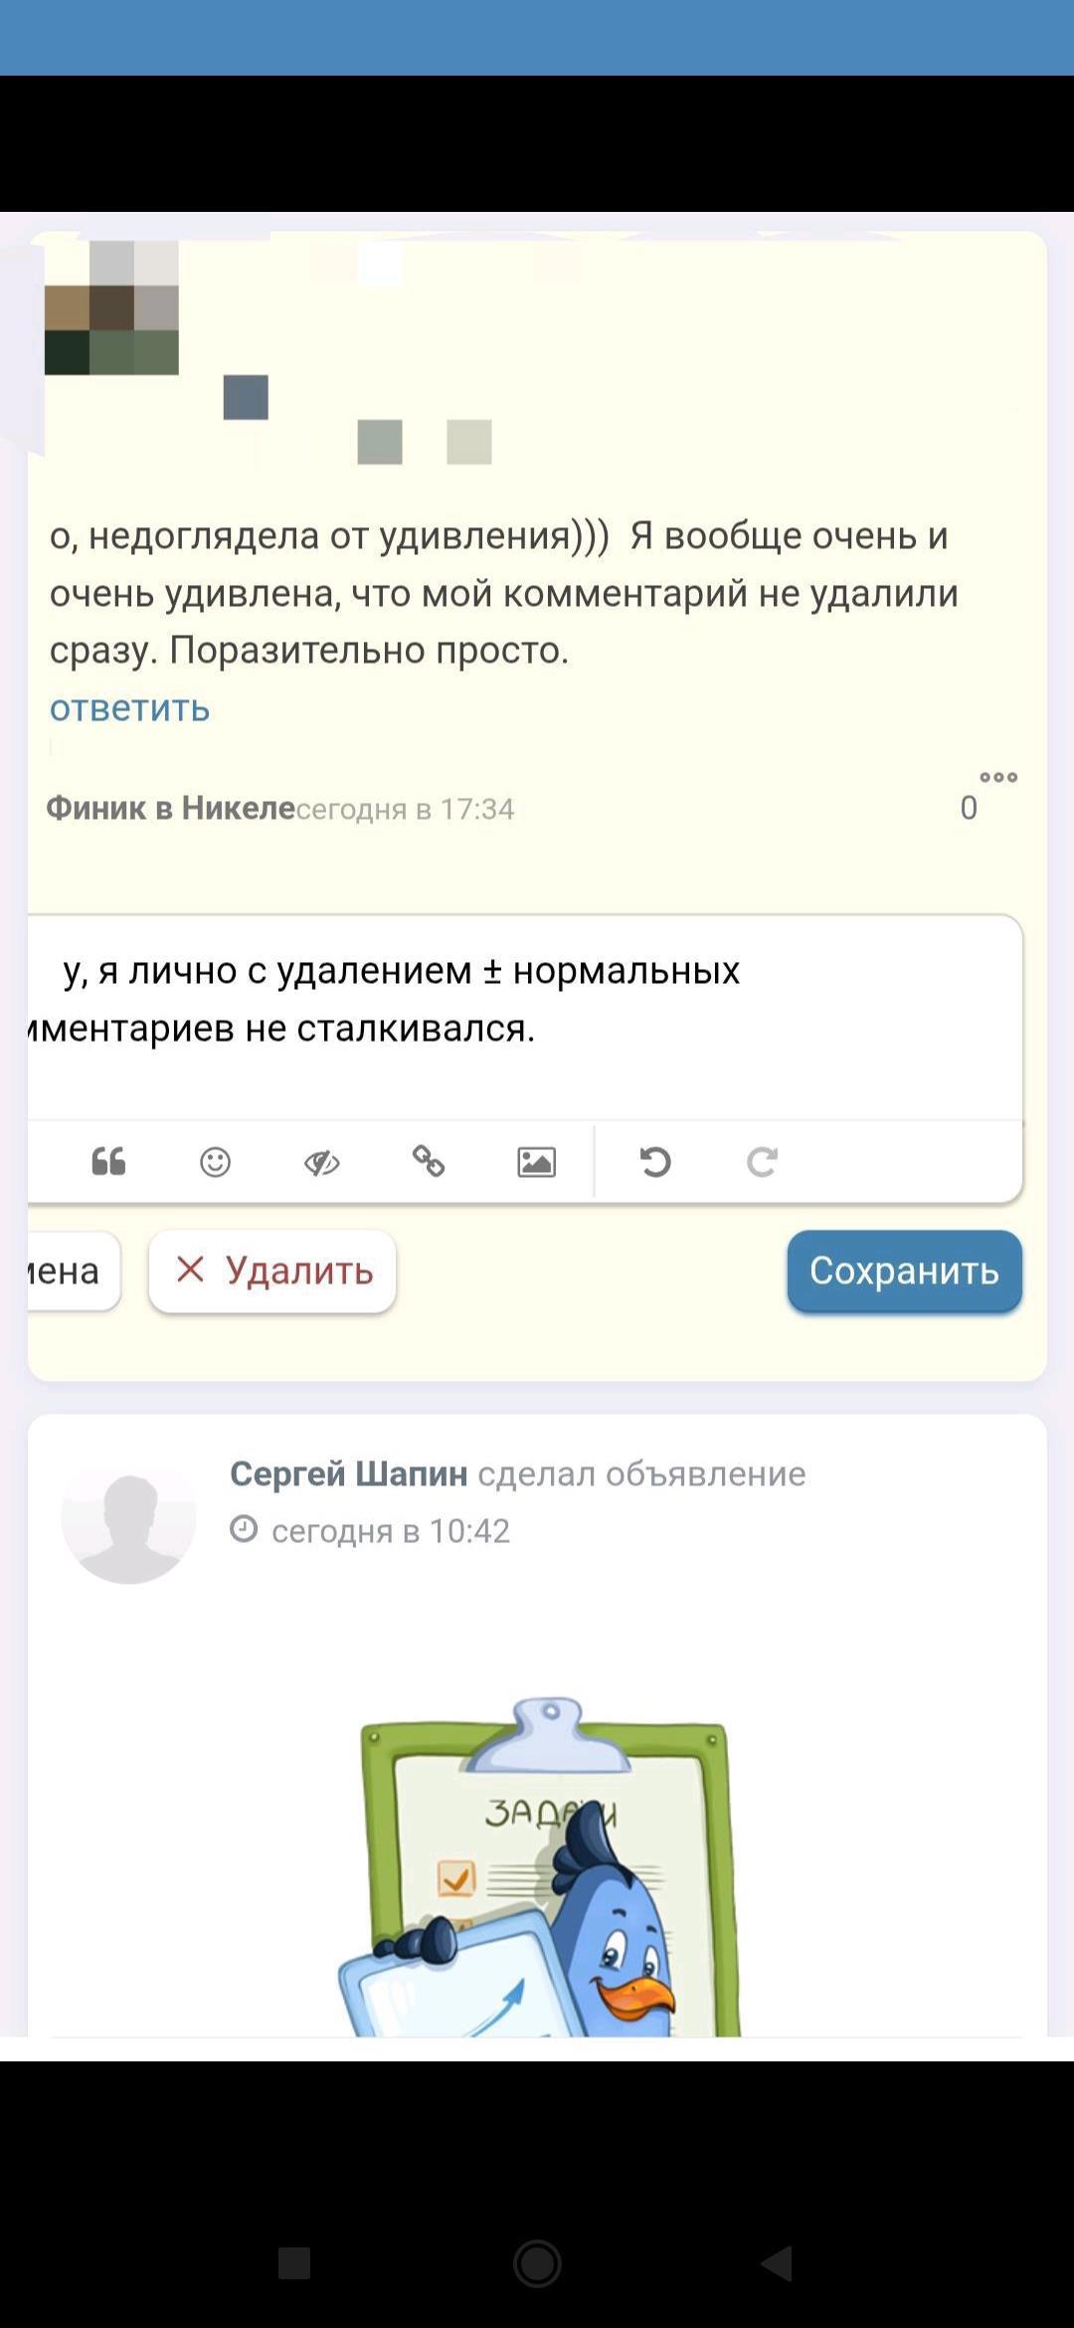1074x2328 pixels.
Task: Click Сергей Шапин's avatar placeholder
Action: 128,1518
